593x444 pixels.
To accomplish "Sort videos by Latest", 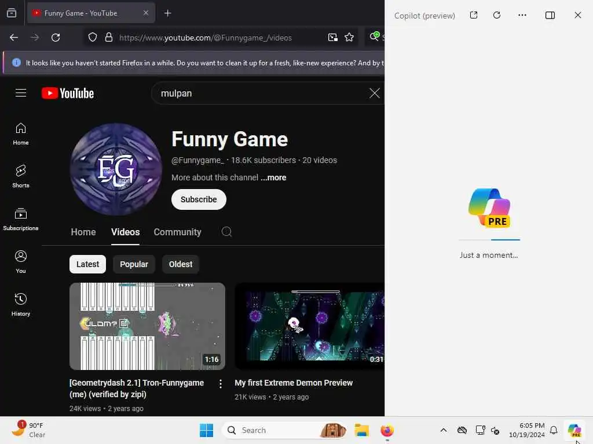I will click(x=88, y=264).
